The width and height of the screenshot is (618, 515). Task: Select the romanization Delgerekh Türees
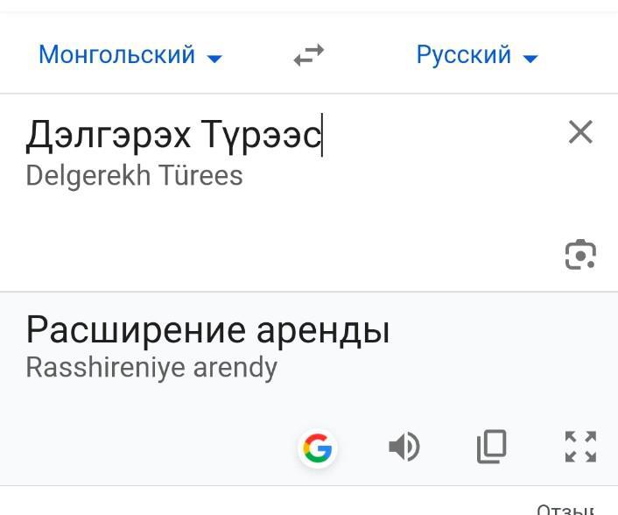[x=134, y=175]
